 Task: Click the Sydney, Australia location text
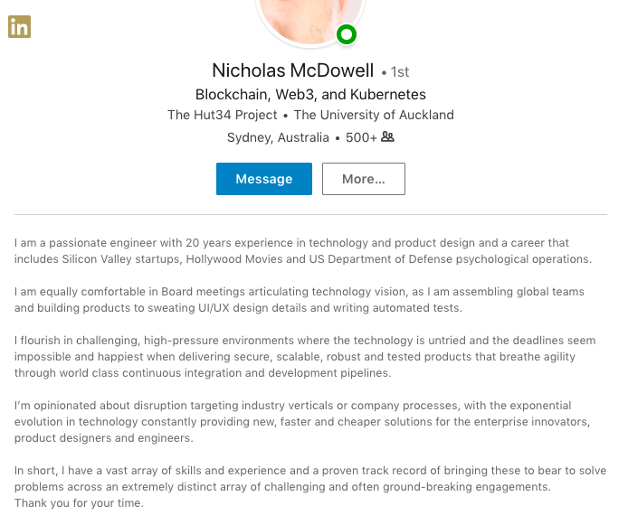point(278,137)
